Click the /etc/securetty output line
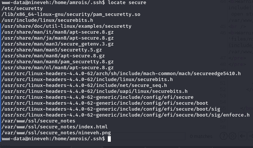 [19, 9]
